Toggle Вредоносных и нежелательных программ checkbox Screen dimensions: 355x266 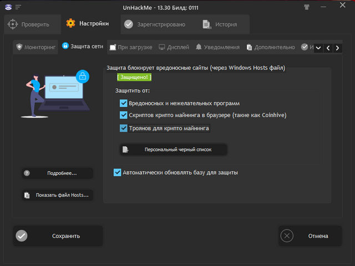(x=124, y=103)
